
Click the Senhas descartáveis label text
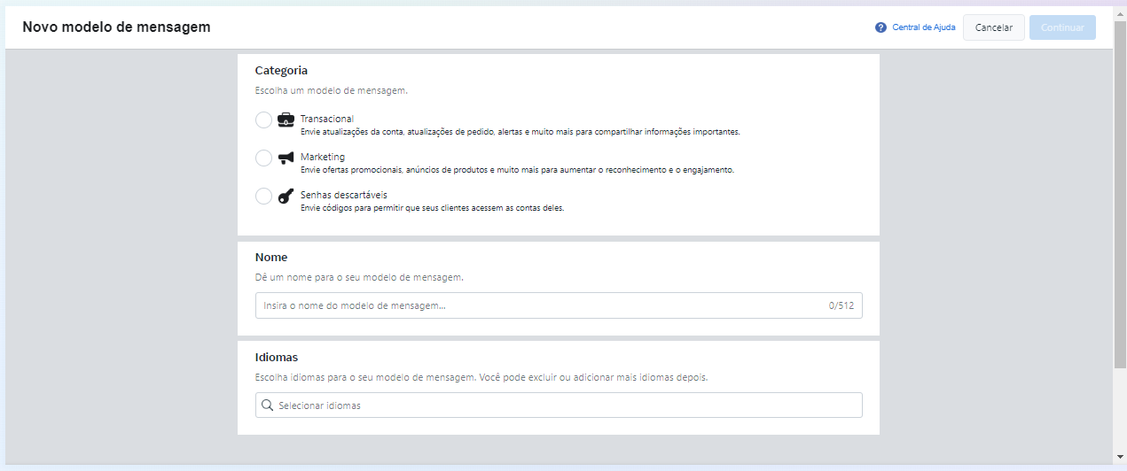pyautogui.click(x=344, y=195)
